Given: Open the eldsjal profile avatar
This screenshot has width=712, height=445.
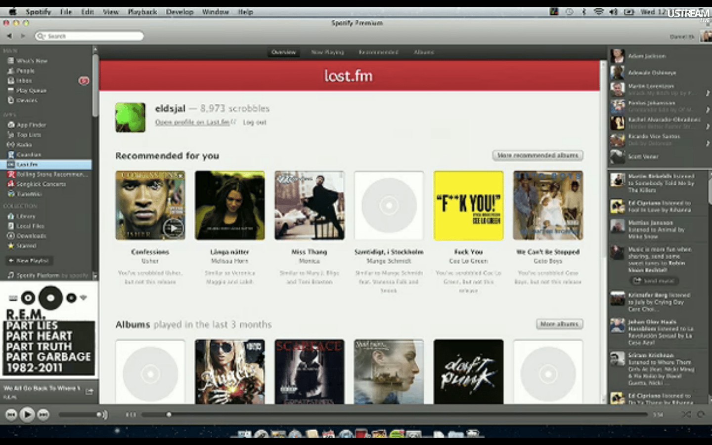Looking at the screenshot, I should click(130, 117).
